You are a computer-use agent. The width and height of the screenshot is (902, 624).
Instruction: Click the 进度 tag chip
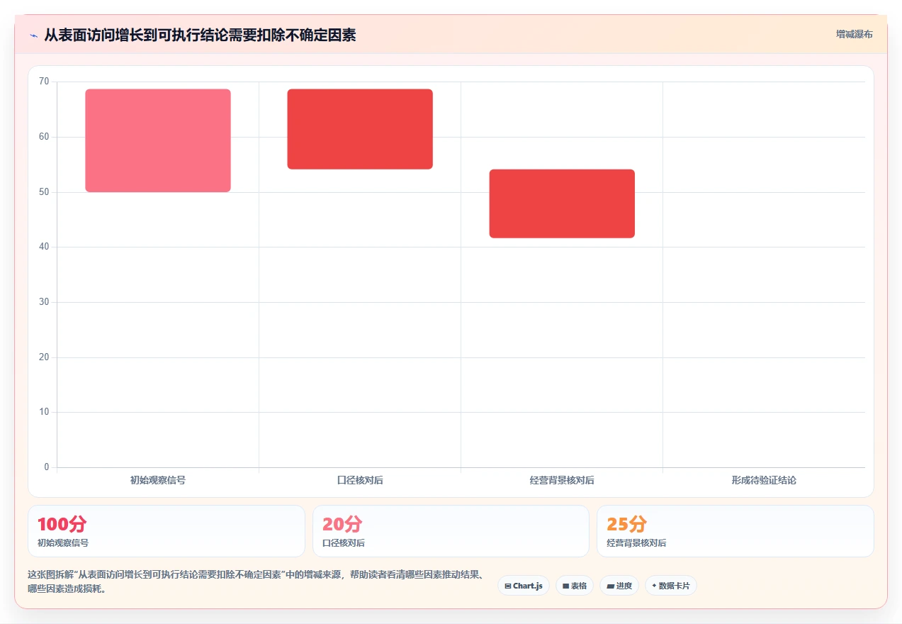tap(619, 586)
